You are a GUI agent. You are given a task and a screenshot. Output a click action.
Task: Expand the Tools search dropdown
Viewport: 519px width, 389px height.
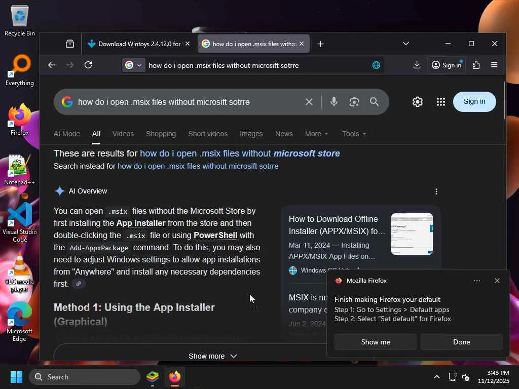pos(354,134)
